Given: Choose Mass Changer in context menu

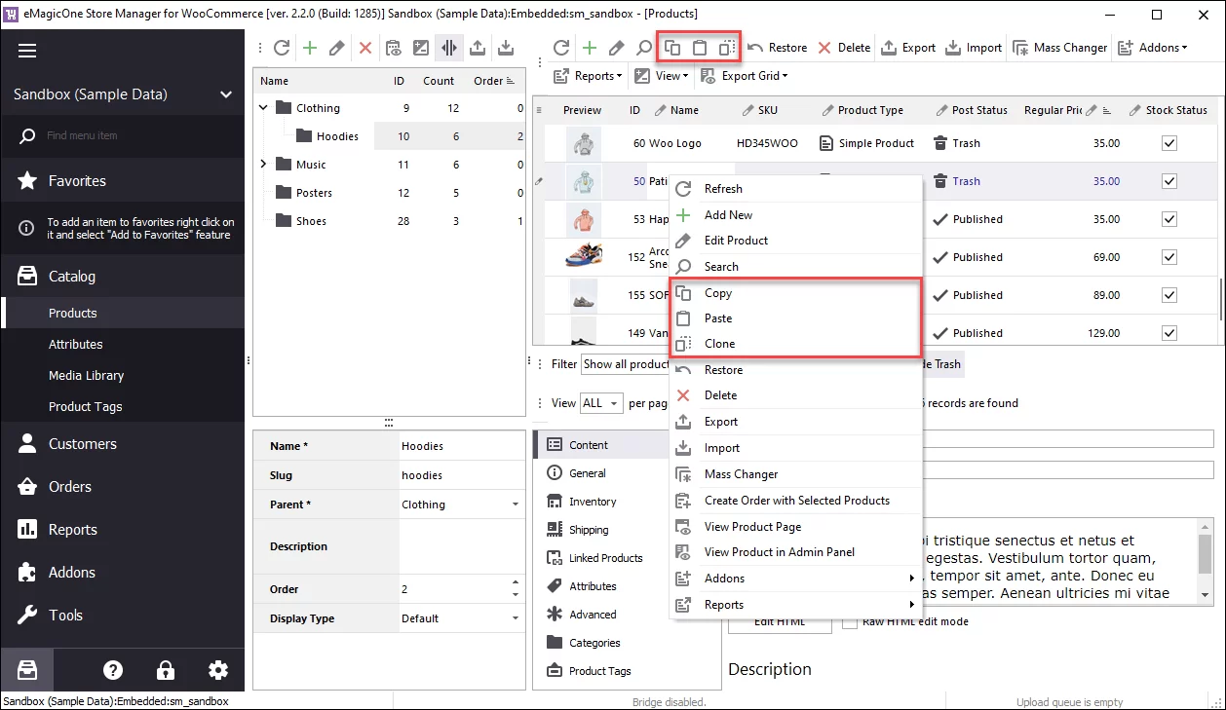Looking at the screenshot, I should (x=741, y=474).
